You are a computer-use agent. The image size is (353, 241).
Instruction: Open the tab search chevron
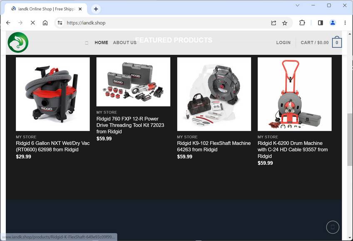point(297,5)
